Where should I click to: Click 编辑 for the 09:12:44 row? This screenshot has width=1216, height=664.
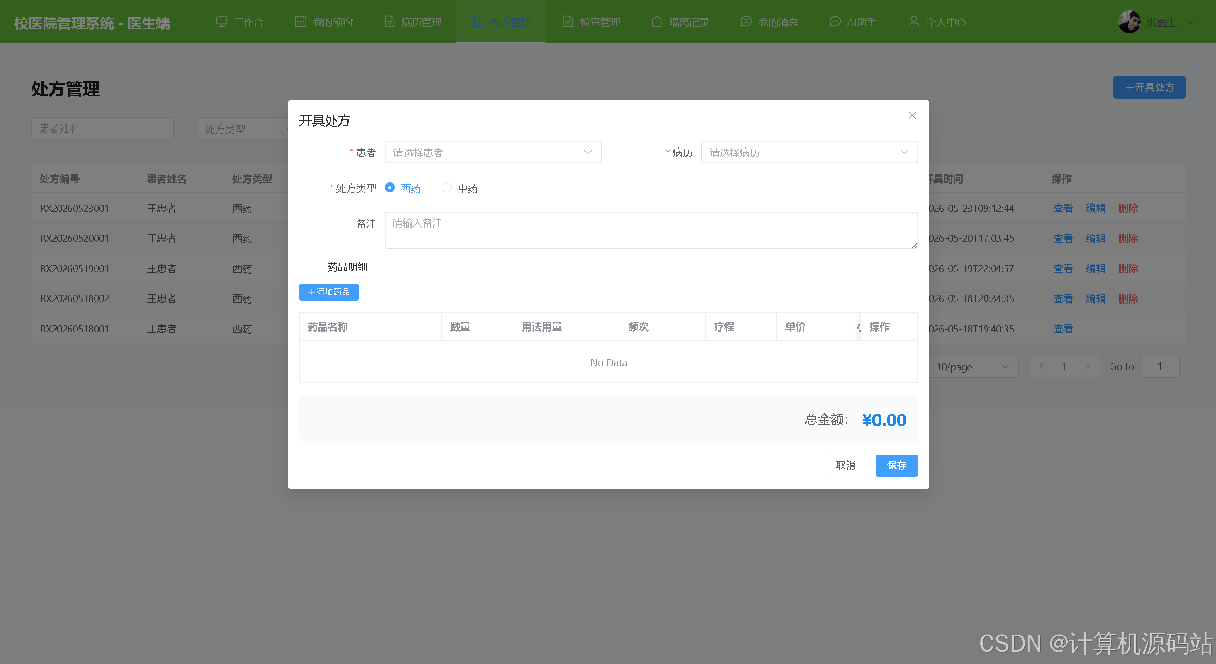(1095, 208)
